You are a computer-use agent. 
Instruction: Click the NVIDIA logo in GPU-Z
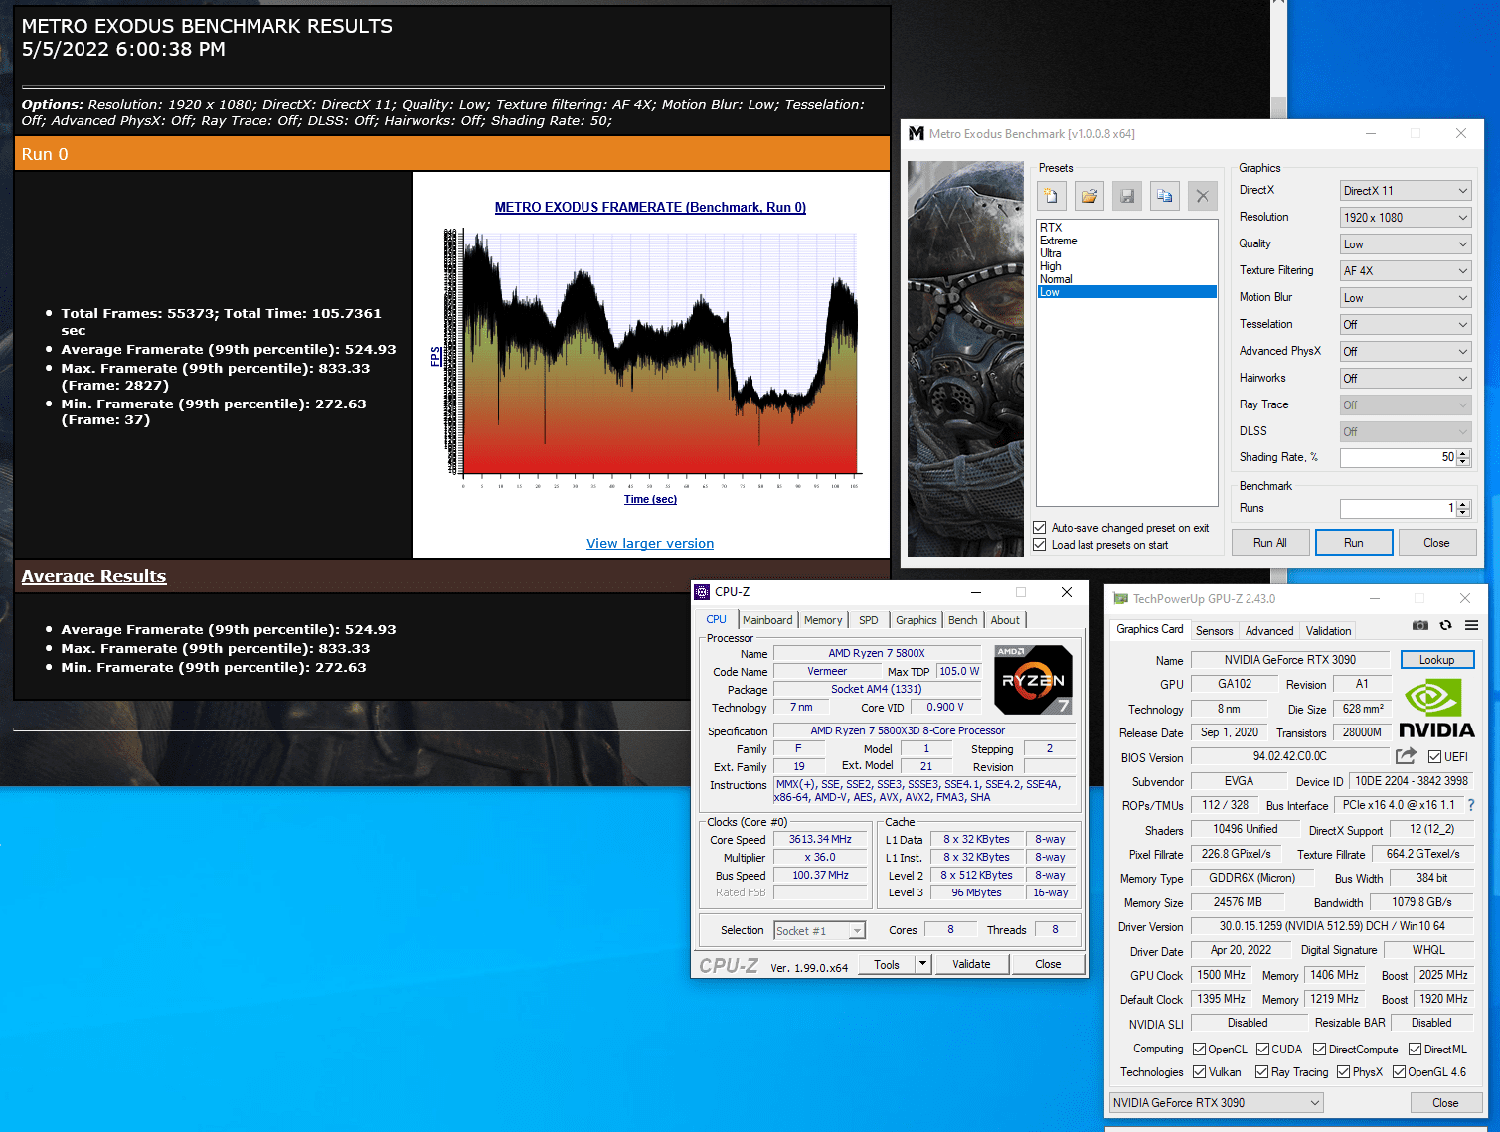1436,708
